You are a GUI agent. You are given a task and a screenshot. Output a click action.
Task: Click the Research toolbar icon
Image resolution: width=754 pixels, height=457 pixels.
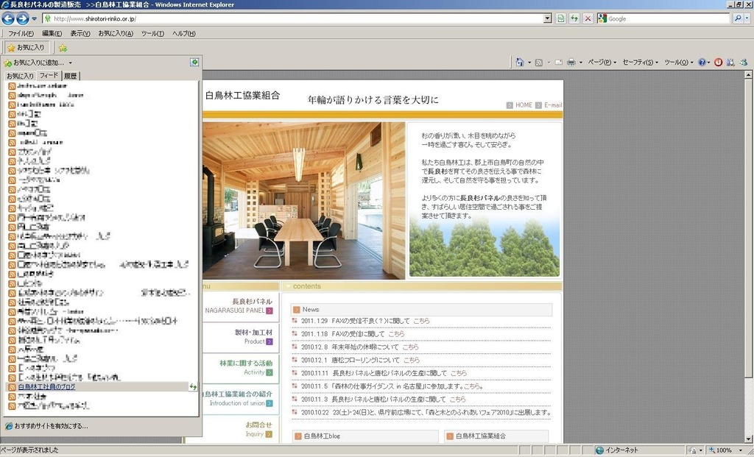(731, 63)
